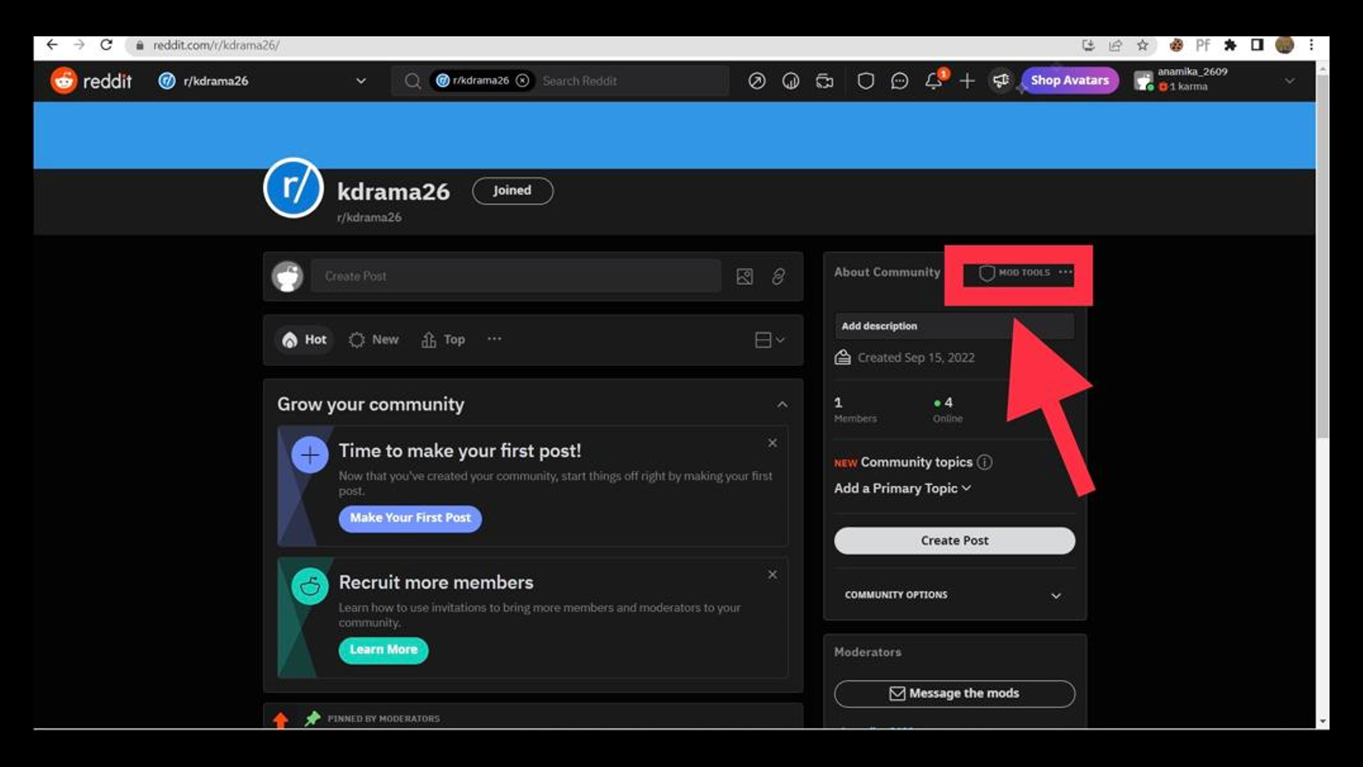Image resolution: width=1363 pixels, height=767 pixels.
Task: Expand the community switcher dropdown
Action: click(x=361, y=80)
